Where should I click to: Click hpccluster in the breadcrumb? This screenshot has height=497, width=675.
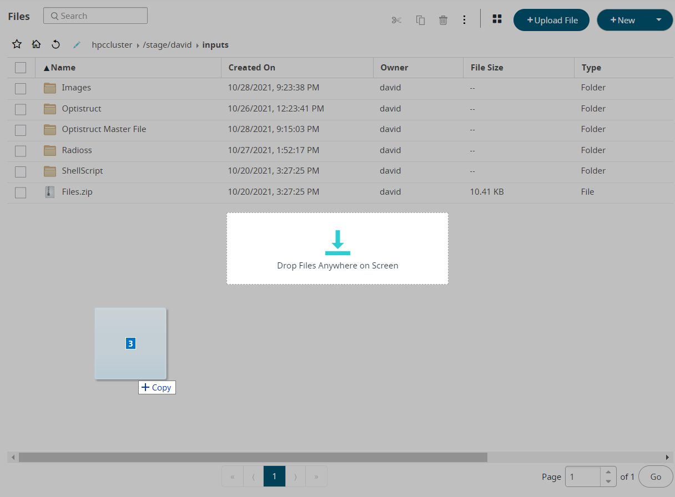tap(112, 45)
